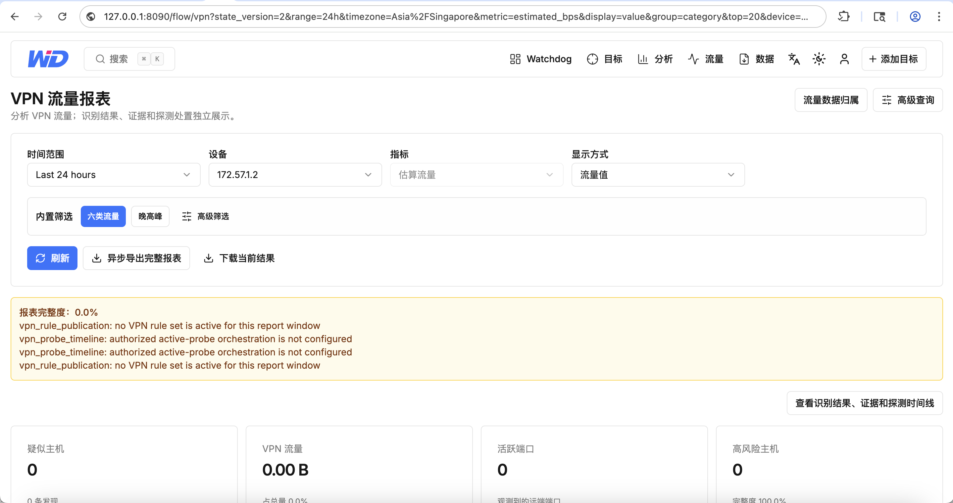953x503 pixels.
Task: Expand the 估算流量 metric dropdown
Action: tap(476, 174)
